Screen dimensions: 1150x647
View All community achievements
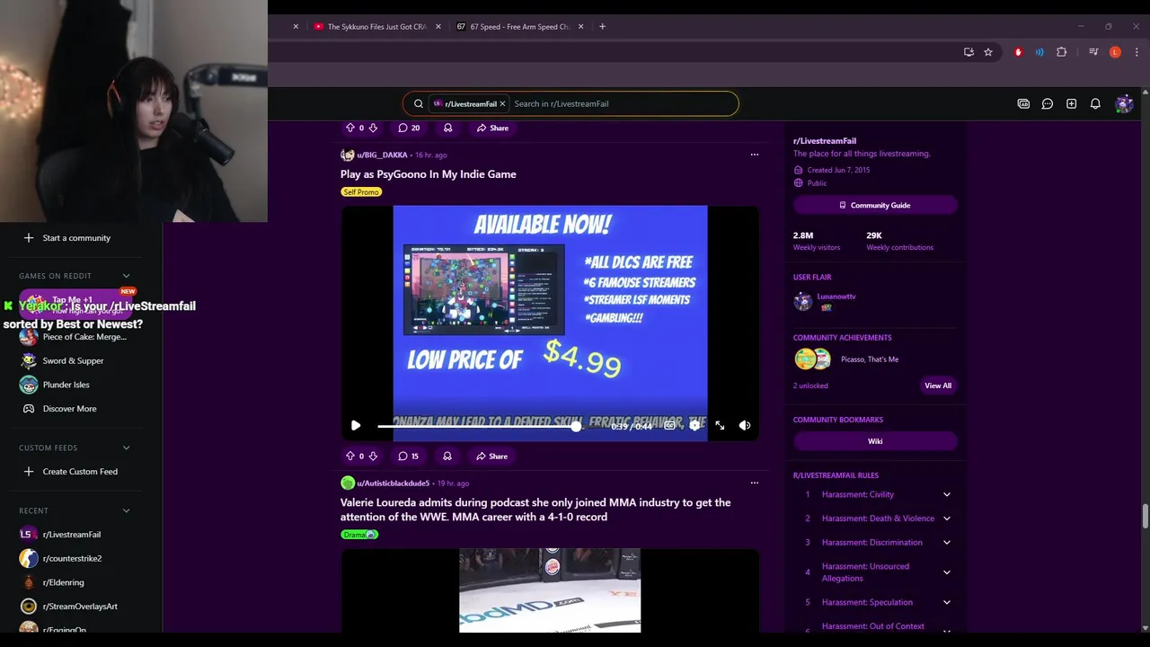pyautogui.click(x=938, y=386)
